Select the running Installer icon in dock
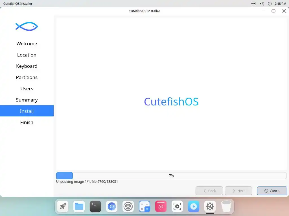Viewport: 289px width, 216px height. click(210, 206)
